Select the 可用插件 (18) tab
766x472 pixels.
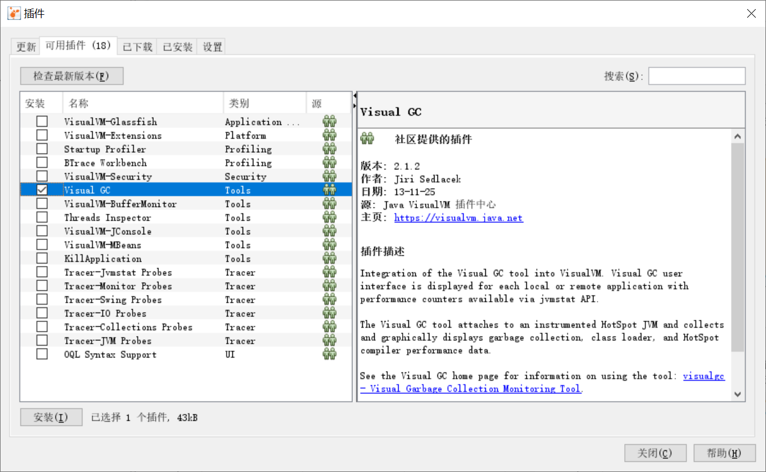[78, 46]
